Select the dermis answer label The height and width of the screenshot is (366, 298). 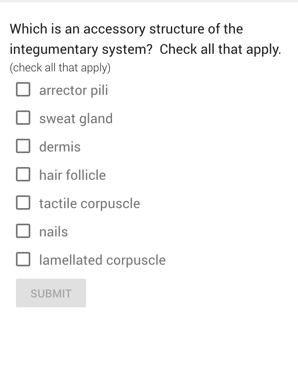pos(60,147)
